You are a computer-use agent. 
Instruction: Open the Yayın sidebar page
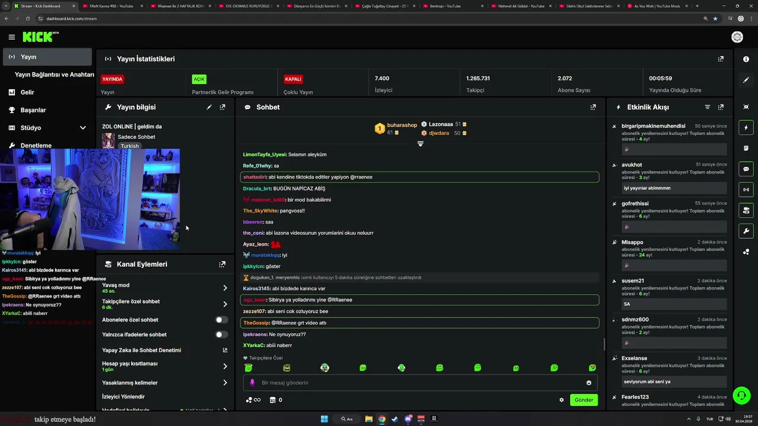(47, 57)
